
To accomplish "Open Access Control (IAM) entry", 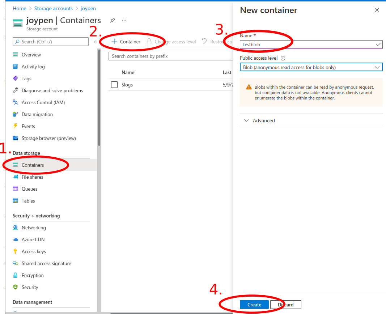I will coord(43,103).
